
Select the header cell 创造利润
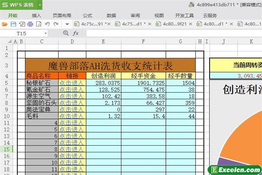[103, 76]
